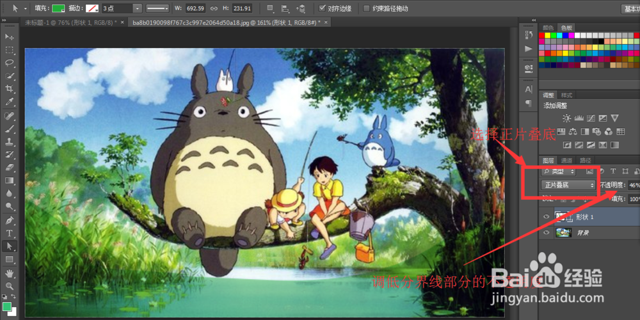Open the stroke line style dropdown
640x320 pixels.
[157, 8]
